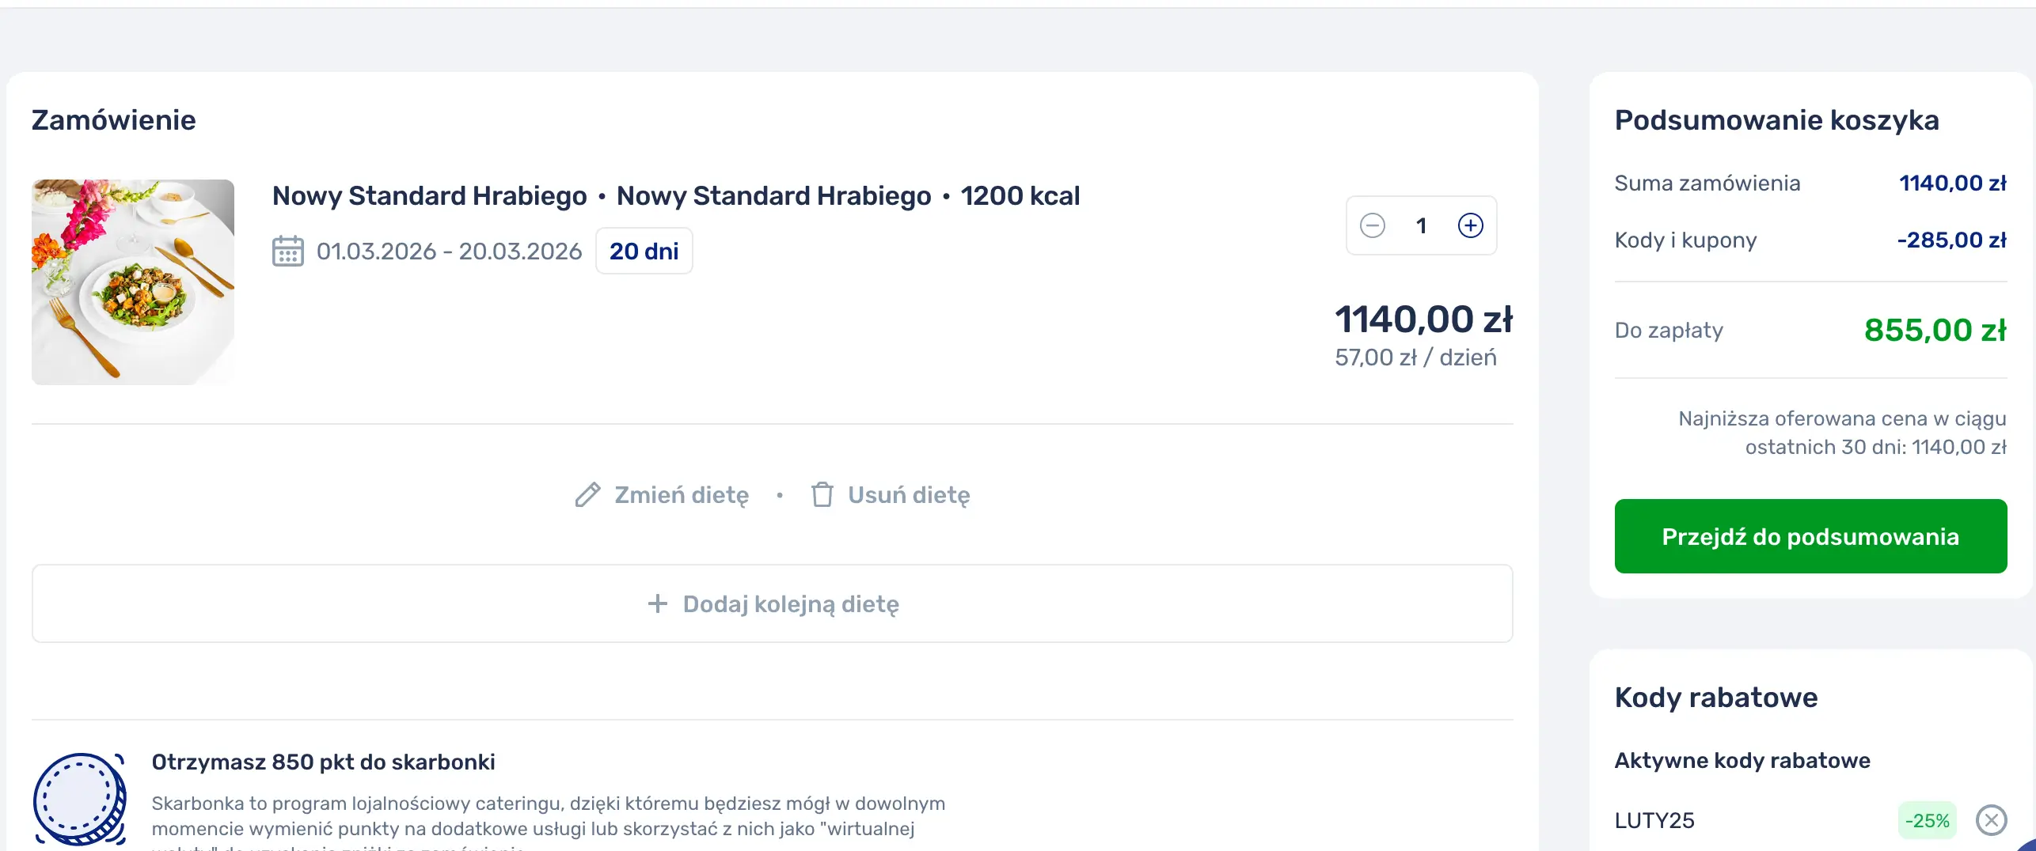Click the -25% discount badge
Screen dimensions: 2036x851
pos(1927,820)
